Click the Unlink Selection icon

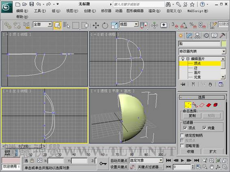(17, 25)
